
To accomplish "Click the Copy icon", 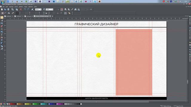I will 13,10.
